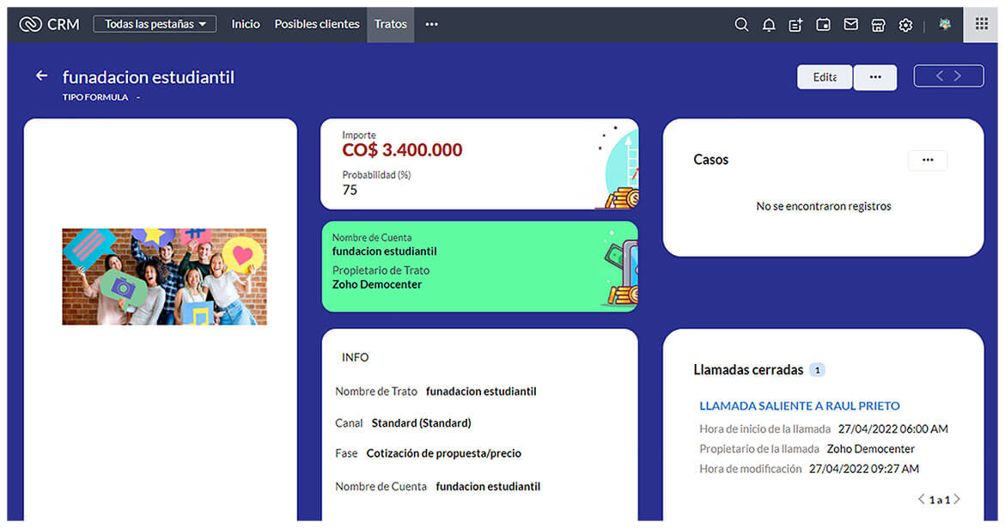Screen dimensions: 1005x528
Task: Click No se encontraron registros text
Action: click(x=824, y=206)
